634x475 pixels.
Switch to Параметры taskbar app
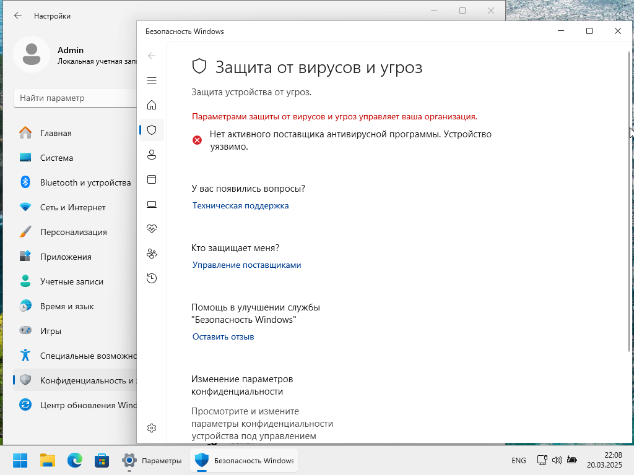click(152, 460)
